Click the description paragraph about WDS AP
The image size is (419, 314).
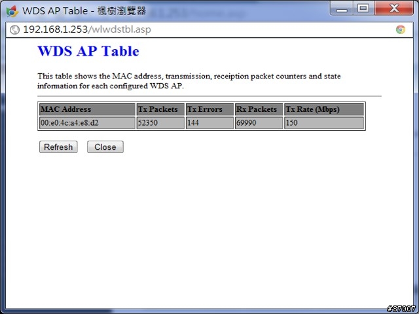189,81
